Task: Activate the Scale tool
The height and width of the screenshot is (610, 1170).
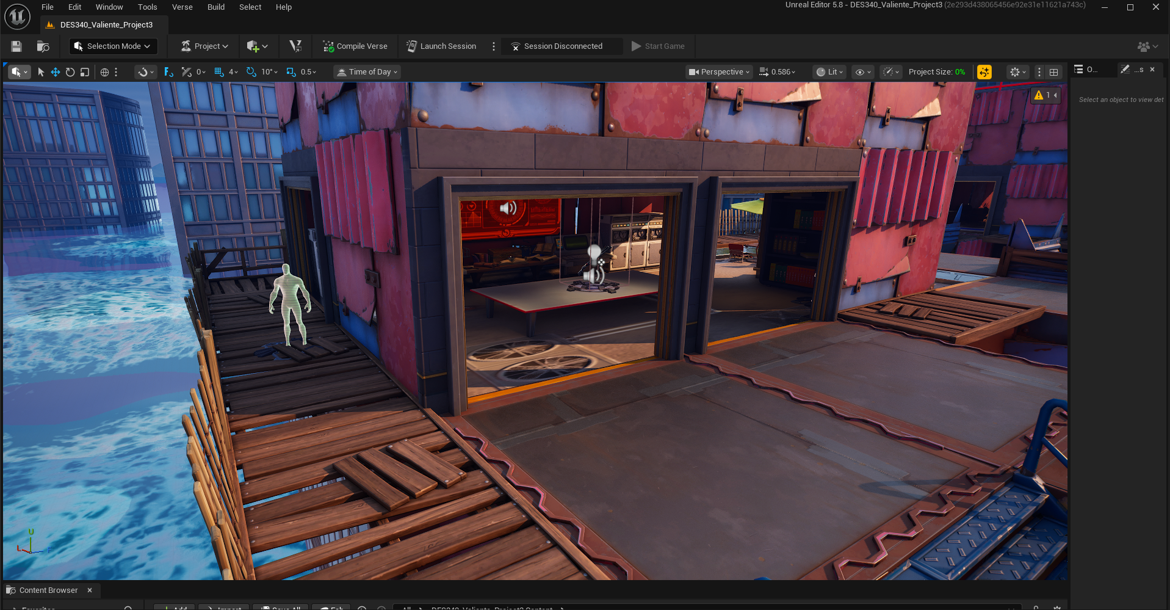Action: [x=85, y=72]
